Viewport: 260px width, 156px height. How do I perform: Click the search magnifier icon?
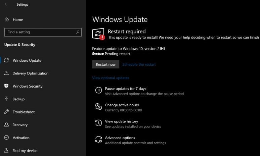[x=78, y=32]
